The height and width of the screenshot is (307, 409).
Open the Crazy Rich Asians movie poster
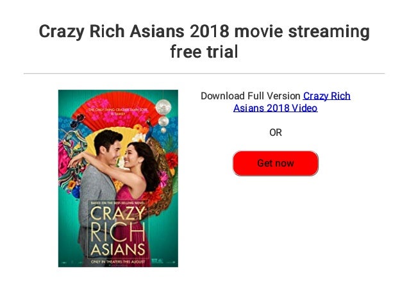[x=118, y=178]
